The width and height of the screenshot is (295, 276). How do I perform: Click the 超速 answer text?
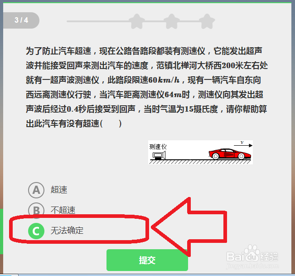point(59,190)
